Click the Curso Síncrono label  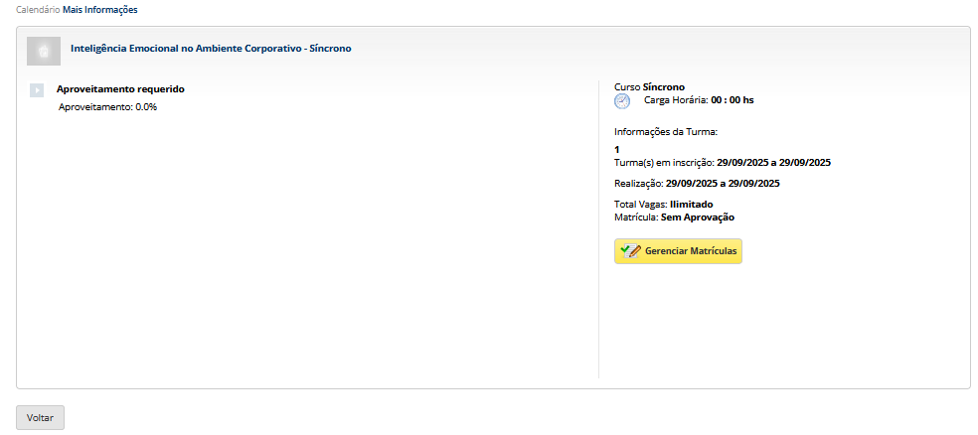(650, 87)
